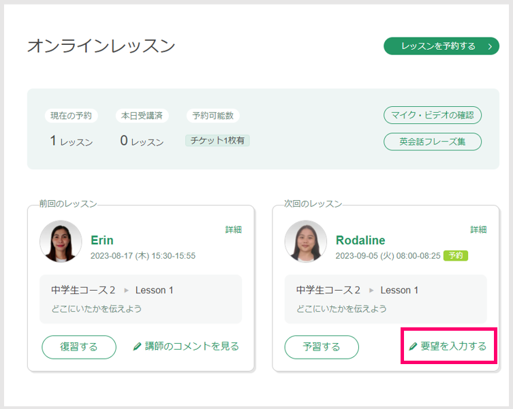Viewport: 513px width, 409px height.
Task: Open 詳細 for Rodaline's lesson
Action: pos(478,229)
